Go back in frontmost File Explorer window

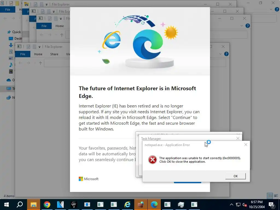pyautogui.click(x=20, y=63)
